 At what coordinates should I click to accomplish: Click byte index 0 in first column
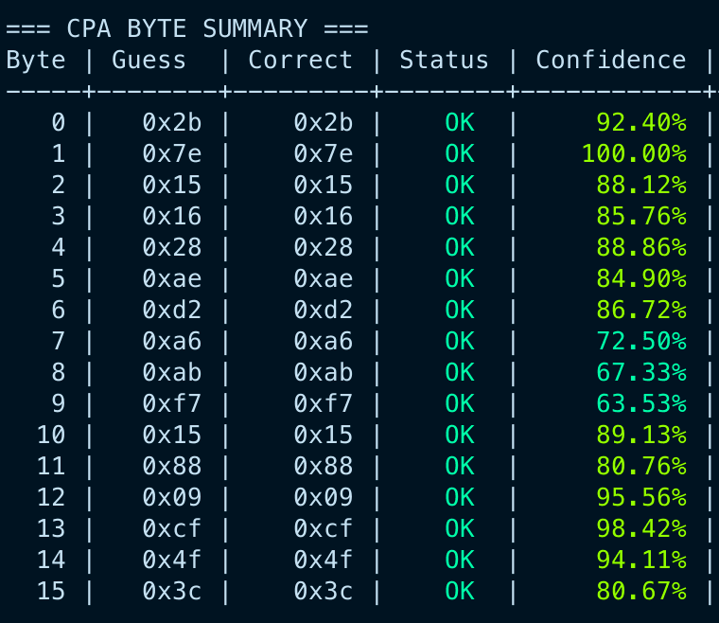click(59, 122)
